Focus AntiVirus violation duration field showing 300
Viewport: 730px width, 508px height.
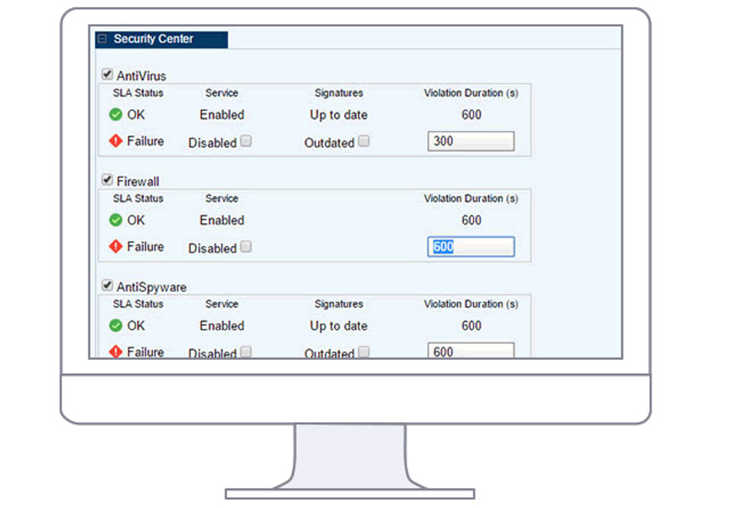click(471, 140)
